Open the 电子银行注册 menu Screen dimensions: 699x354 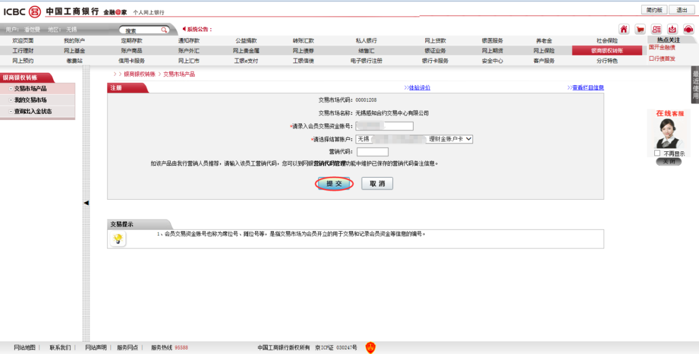(366, 61)
